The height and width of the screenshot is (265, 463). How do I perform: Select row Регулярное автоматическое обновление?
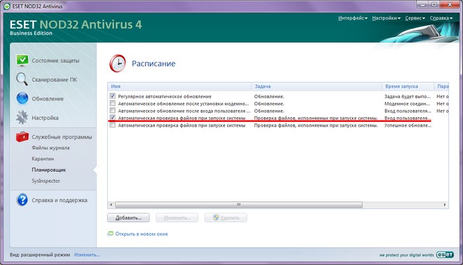pos(278,97)
